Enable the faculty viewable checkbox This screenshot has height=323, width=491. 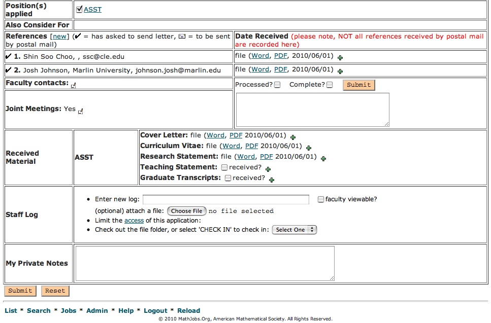321,200
